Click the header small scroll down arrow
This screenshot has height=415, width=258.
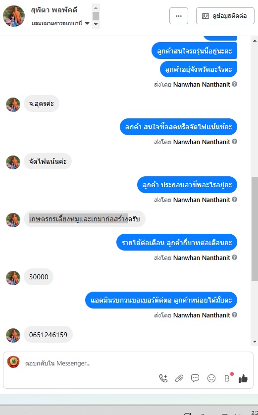coord(96,24)
